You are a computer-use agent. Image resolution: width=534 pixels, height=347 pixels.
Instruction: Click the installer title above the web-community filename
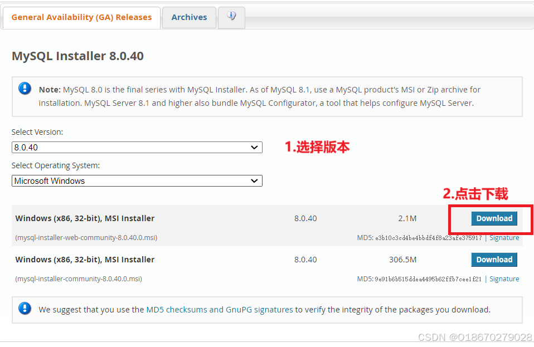(85, 218)
